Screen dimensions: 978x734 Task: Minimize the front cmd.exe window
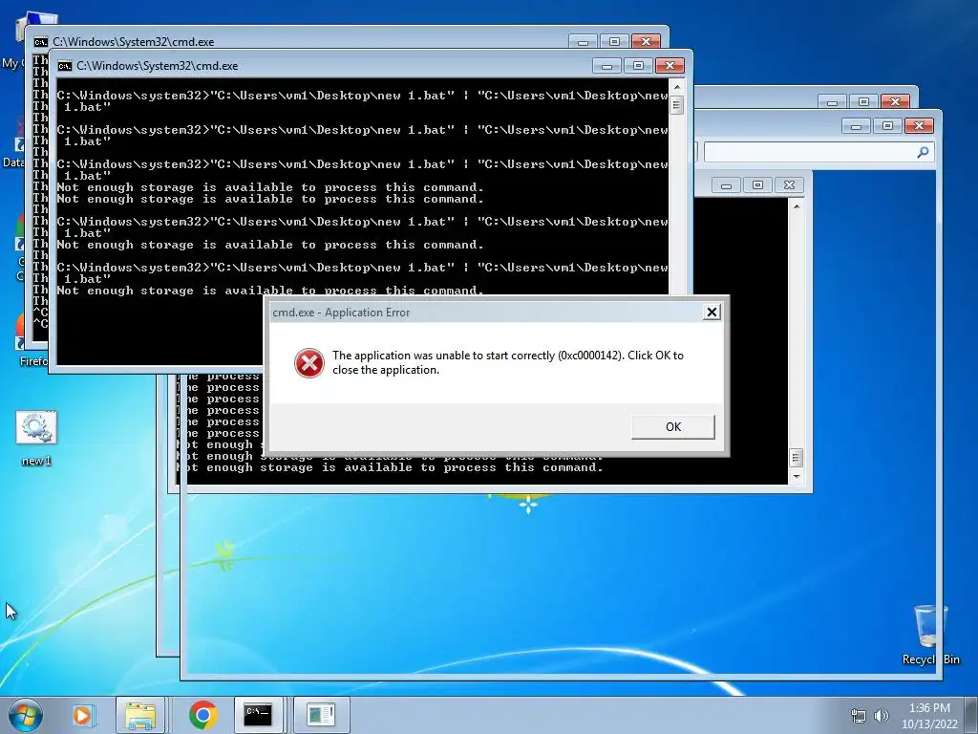pos(606,66)
